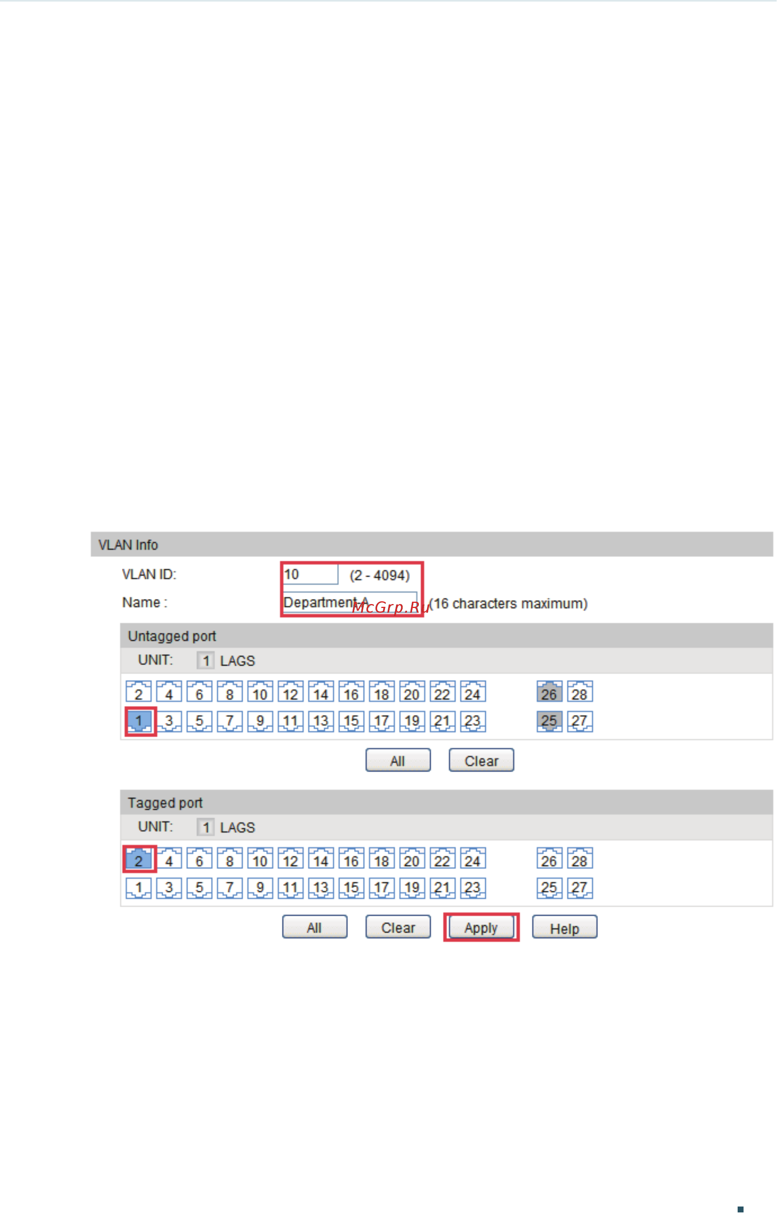The height and width of the screenshot is (1214, 777).
Task: Select untagged port 21
Action: click(x=442, y=721)
